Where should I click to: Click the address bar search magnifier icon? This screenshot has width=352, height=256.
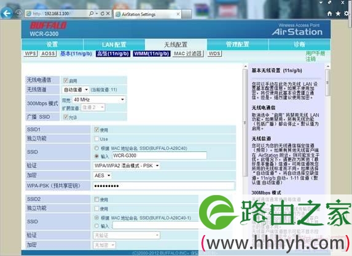point(91,14)
